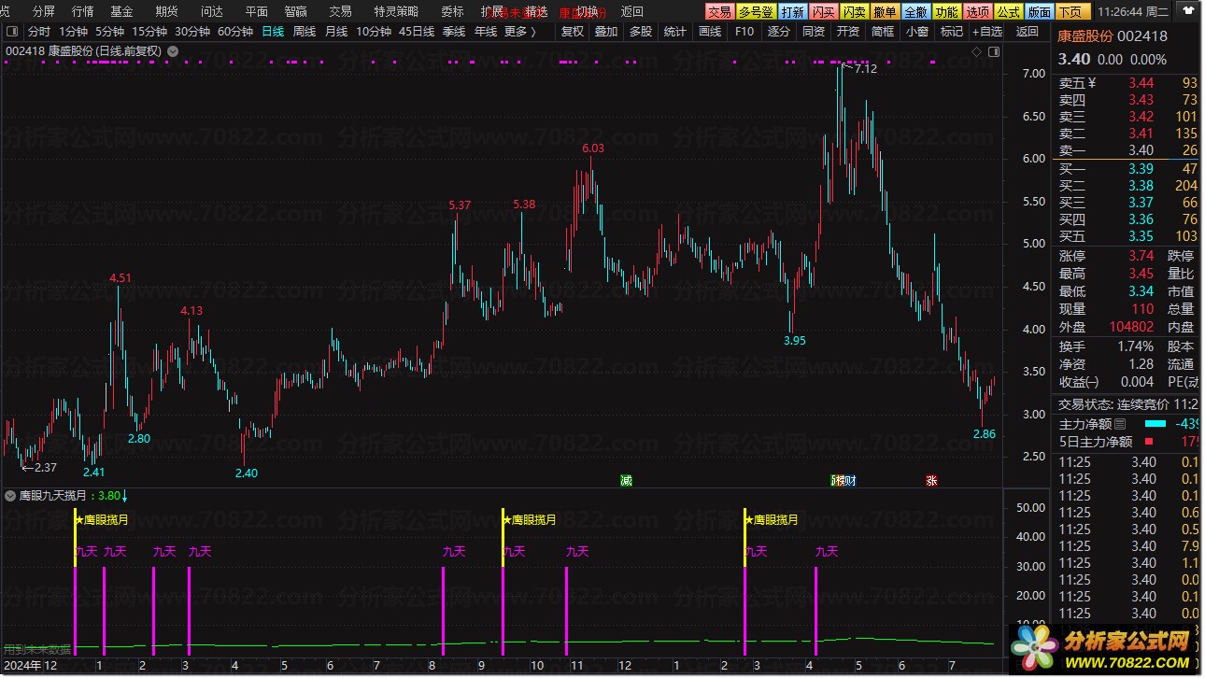Click 标记 in the chart toolbar
Screen dimensions: 1205x678
point(952,31)
